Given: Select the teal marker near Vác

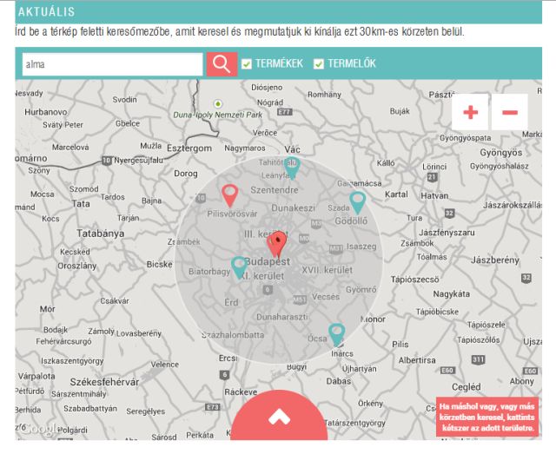Looking at the screenshot, I should pyautogui.click(x=293, y=167).
